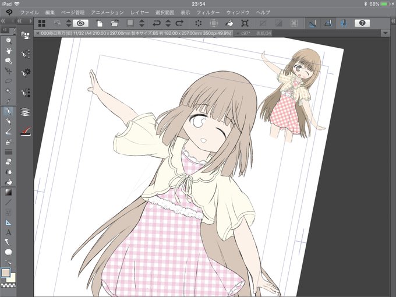Select the Eraser tool
Screen dimensions: 396x297
[9, 162]
